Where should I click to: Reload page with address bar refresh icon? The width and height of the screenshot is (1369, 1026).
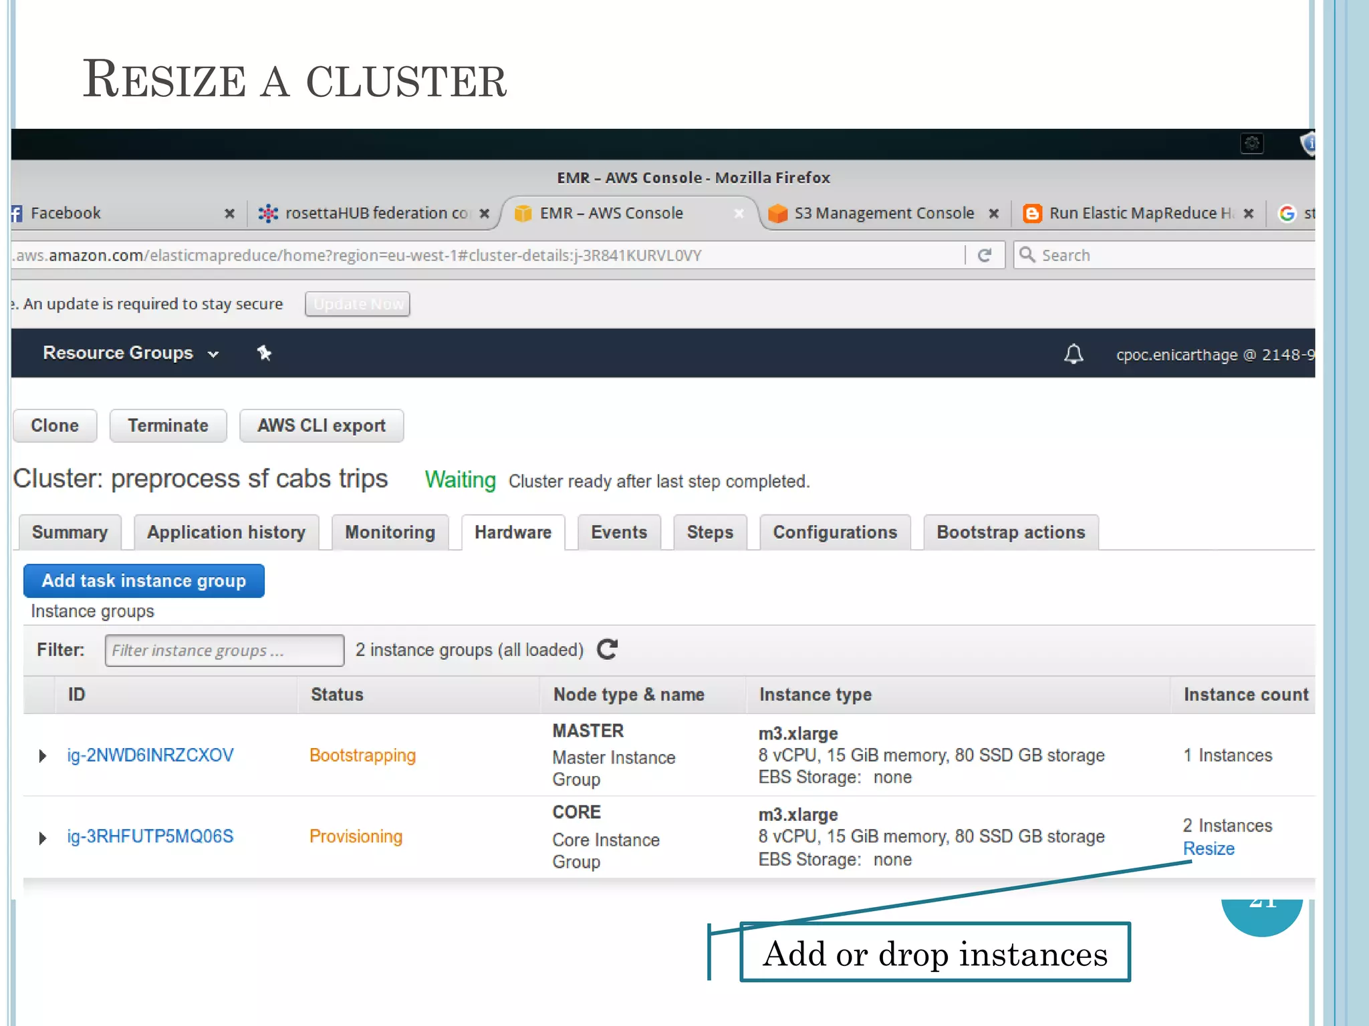[x=985, y=255]
